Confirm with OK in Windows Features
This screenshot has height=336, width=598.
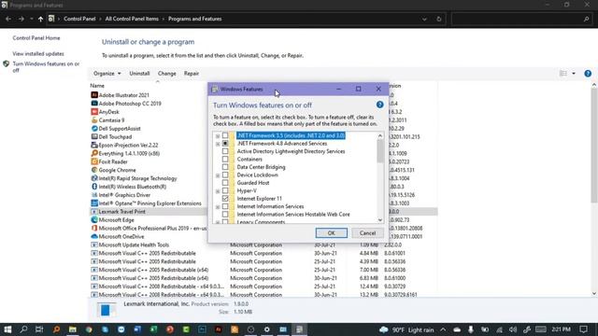tap(331, 232)
